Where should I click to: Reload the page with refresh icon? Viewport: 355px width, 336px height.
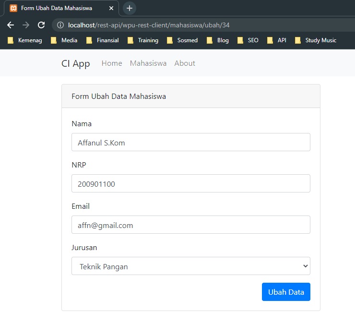(41, 25)
